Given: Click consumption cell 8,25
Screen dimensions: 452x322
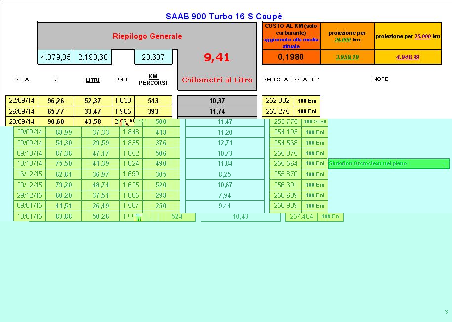Looking at the screenshot, I should click(225, 174).
